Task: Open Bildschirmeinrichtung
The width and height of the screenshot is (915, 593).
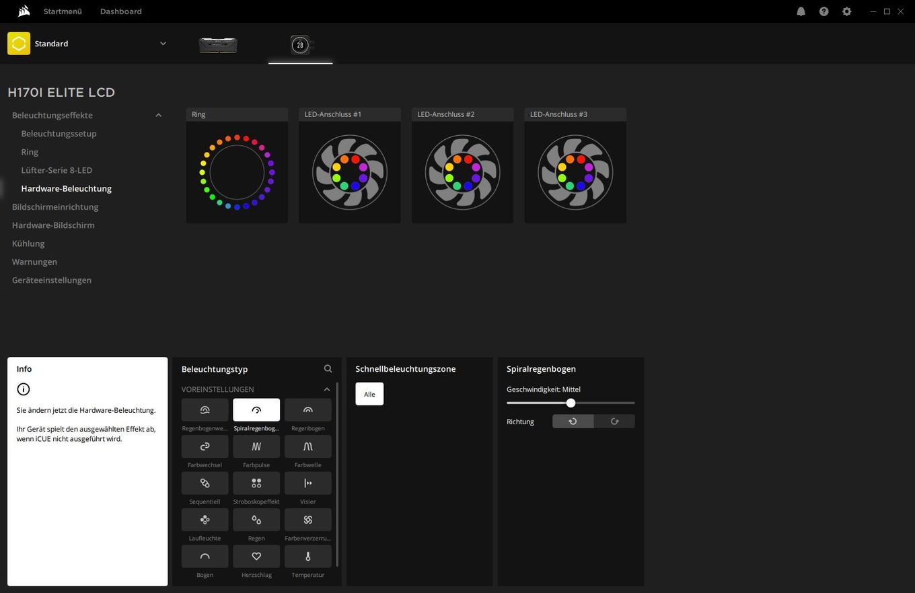Action: click(55, 207)
